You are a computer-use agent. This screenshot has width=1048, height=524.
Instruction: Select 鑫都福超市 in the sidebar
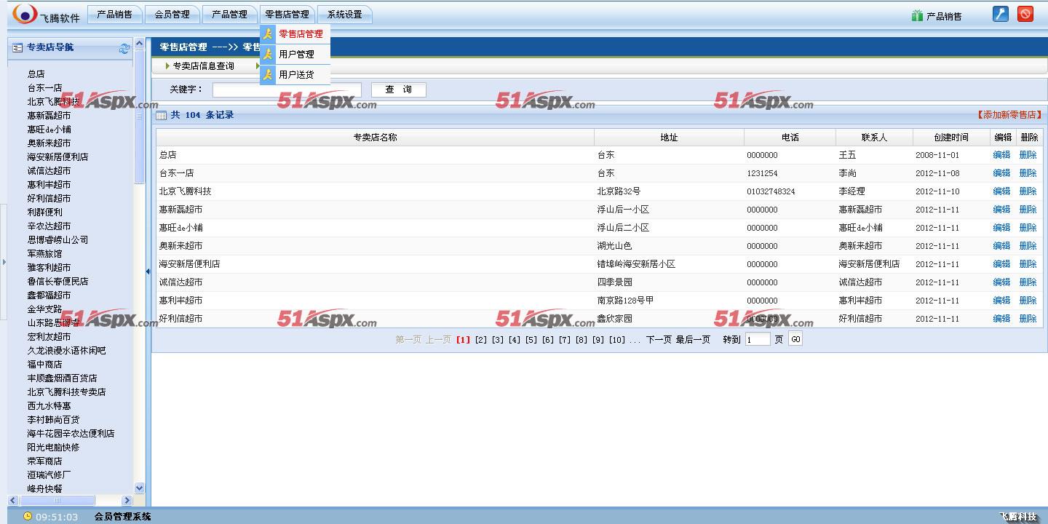[x=49, y=295]
